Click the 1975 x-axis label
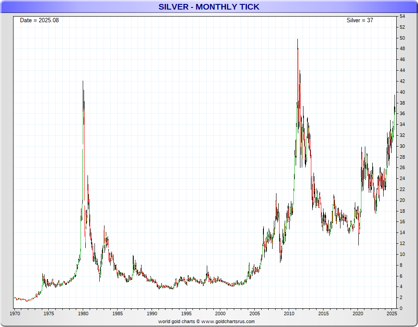Image resolution: width=418 pixels, height=327 pixels. [49, 313]
